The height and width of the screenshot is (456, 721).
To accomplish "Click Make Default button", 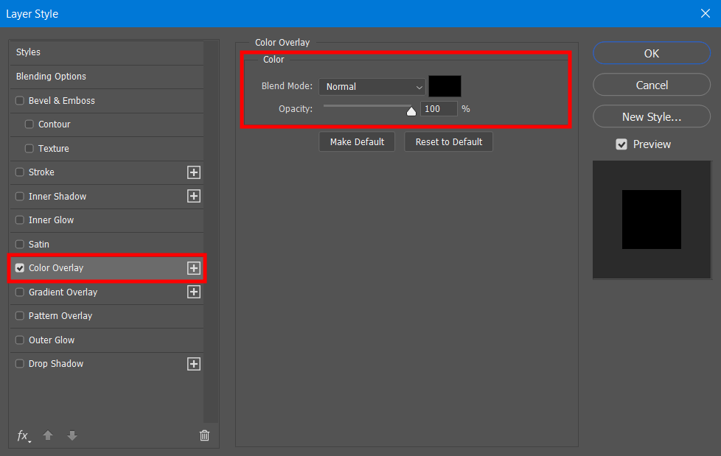I will coord(357,141).
